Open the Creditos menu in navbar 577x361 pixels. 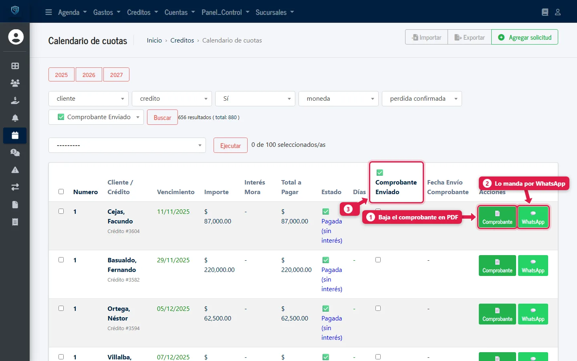coord(142,12)
